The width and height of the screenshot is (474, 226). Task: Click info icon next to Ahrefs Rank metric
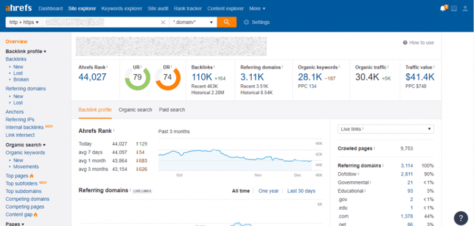pos(107,67)
